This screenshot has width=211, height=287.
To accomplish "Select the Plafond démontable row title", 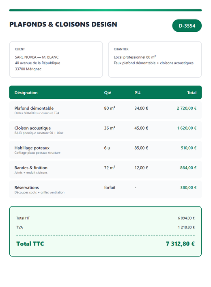I will pos(34,108).
